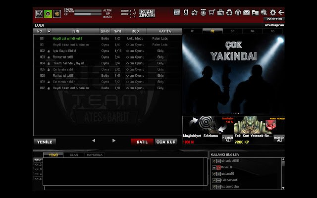Sort rooms by İSMİ column header
The height and width of the screenshot is (198, 317).
(76, 31)
